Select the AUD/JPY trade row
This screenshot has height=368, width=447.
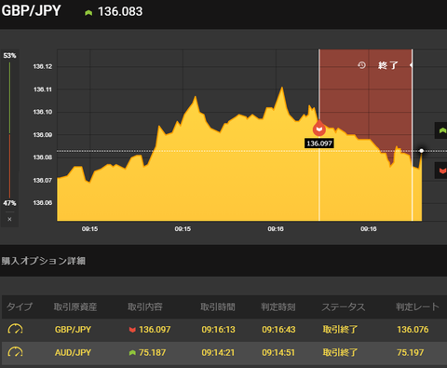click(x=223, y=353)
